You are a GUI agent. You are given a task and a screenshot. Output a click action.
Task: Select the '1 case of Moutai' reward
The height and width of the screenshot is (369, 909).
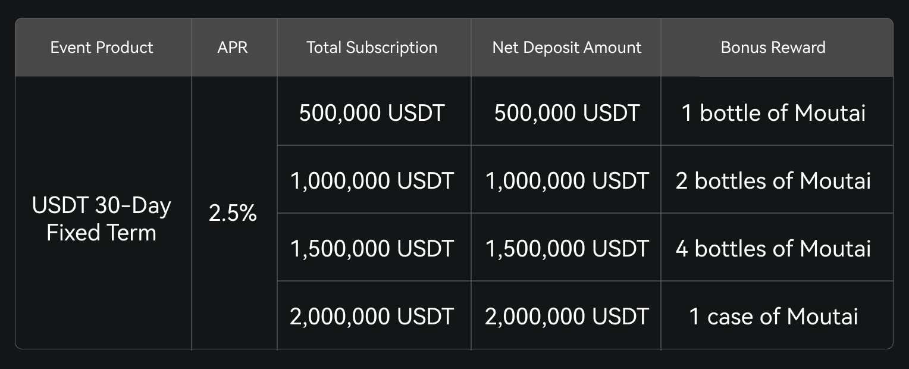pyautogui.click(x=773, y=316)
